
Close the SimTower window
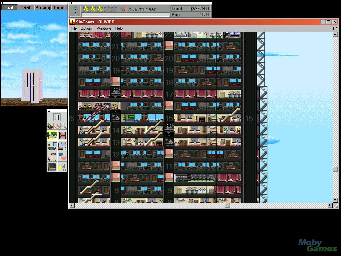pyautogui.click(x=335, y=22)
